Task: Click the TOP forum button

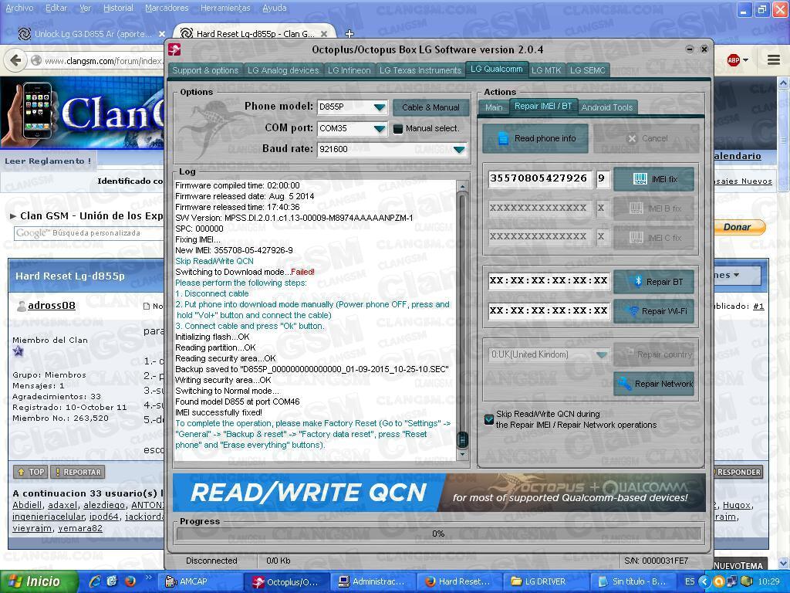Action: 31,472
